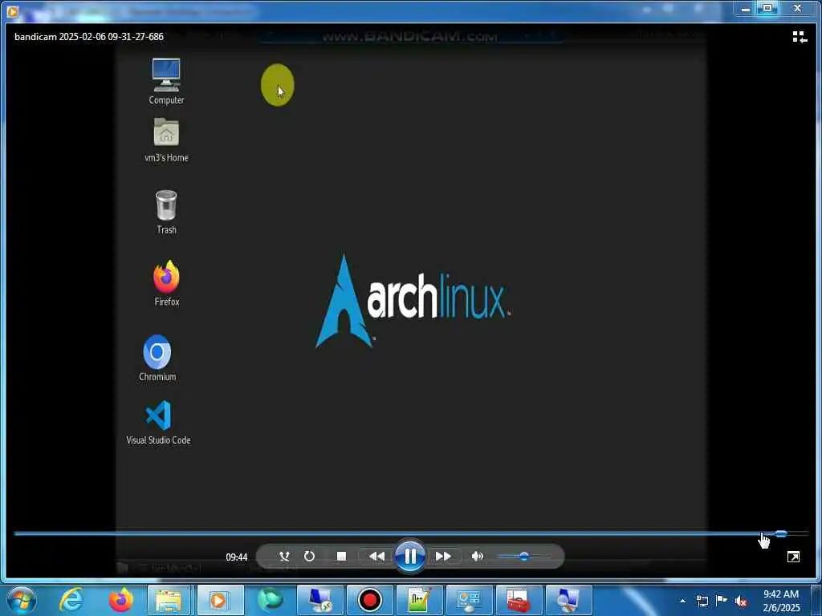Open the magnifier-over-monitor taskbar app

pos(569,600)
